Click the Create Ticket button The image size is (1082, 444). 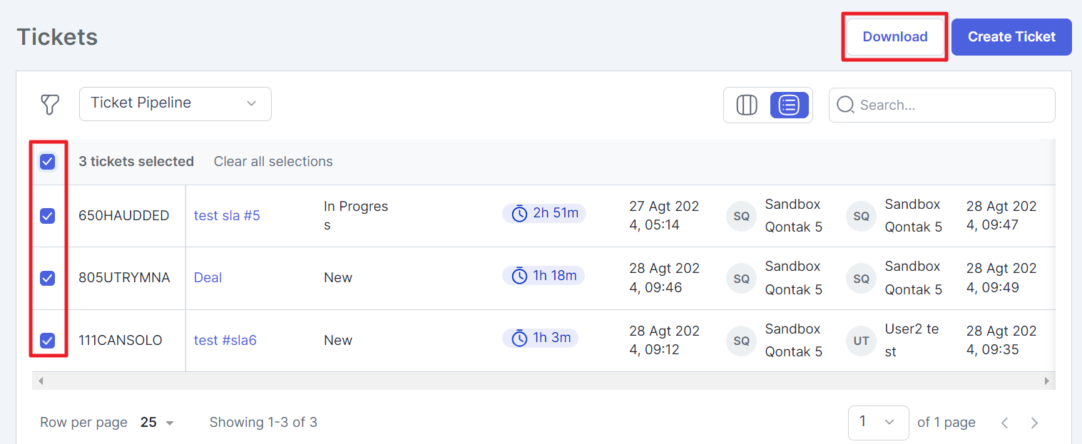click(1011, 37)
